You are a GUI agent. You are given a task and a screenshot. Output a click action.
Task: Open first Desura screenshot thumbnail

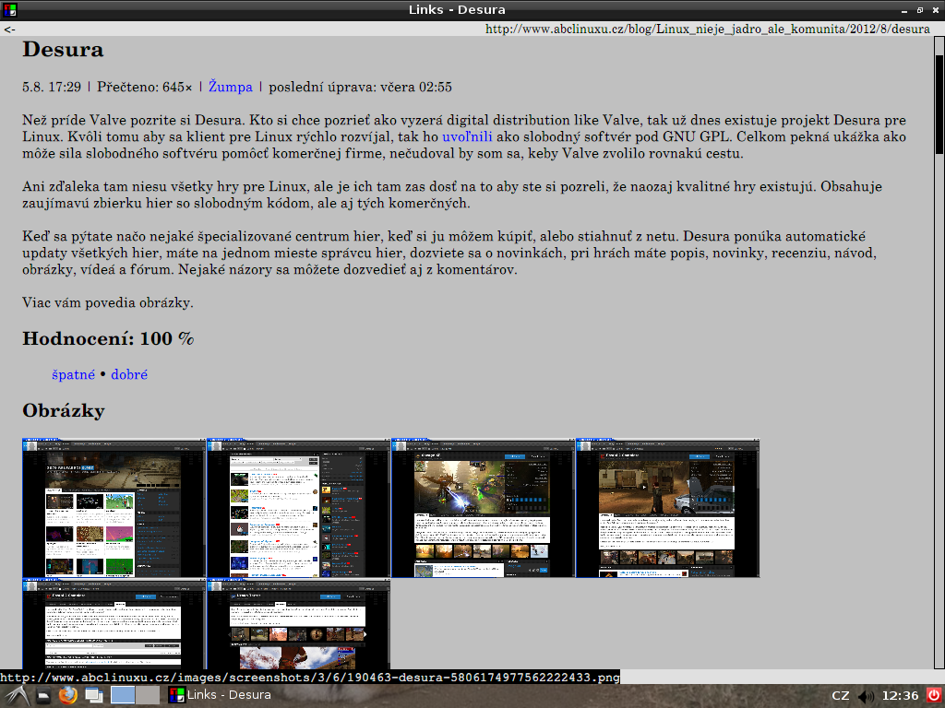114,508
